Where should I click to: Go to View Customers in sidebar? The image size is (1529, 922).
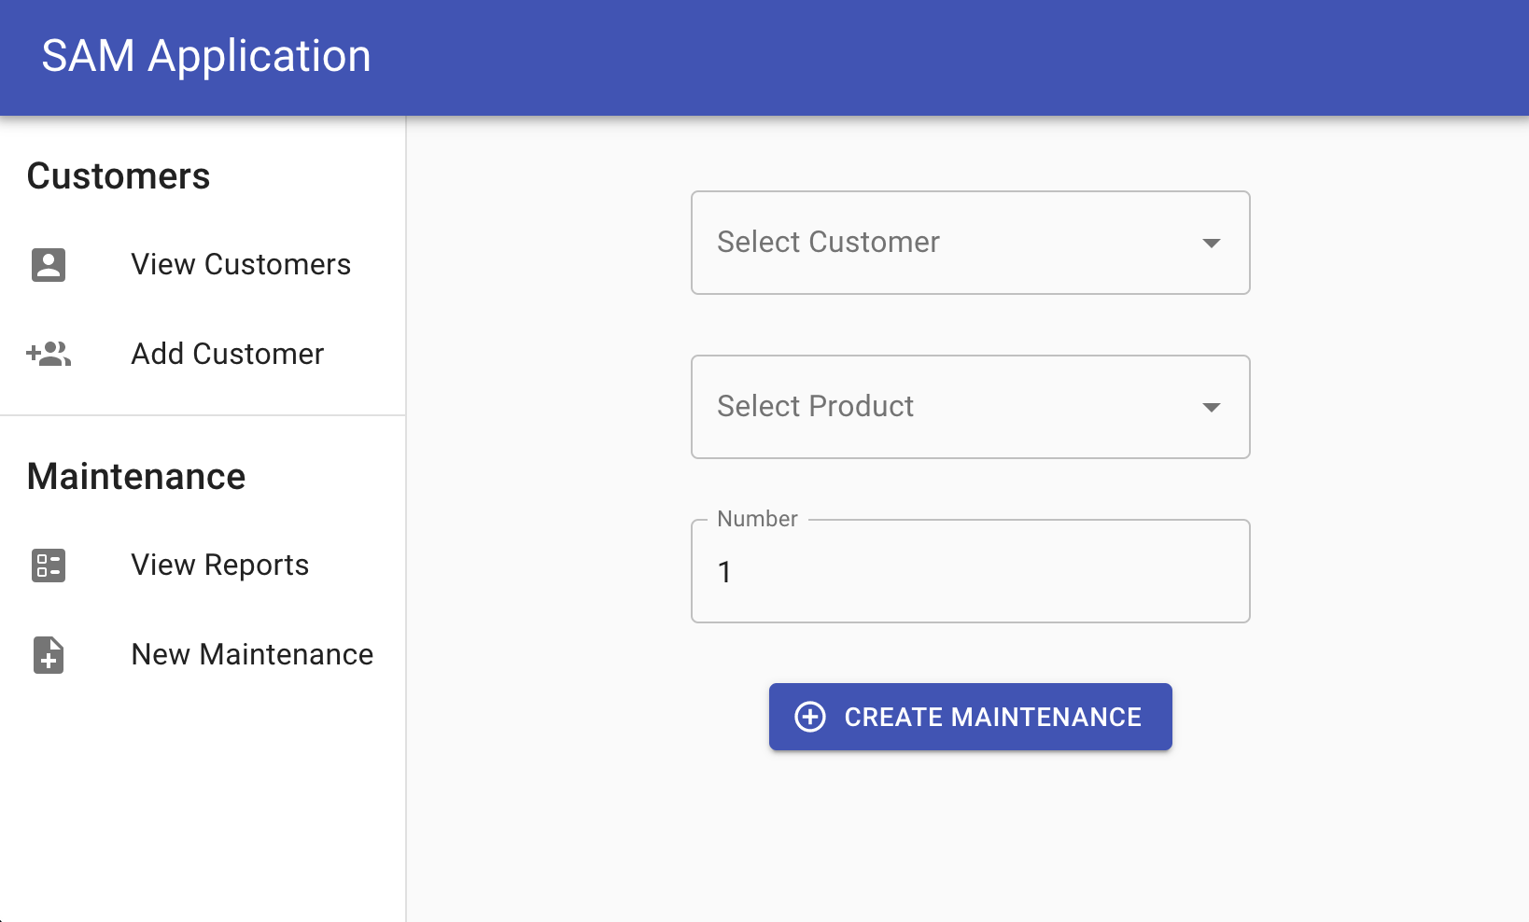241,265
